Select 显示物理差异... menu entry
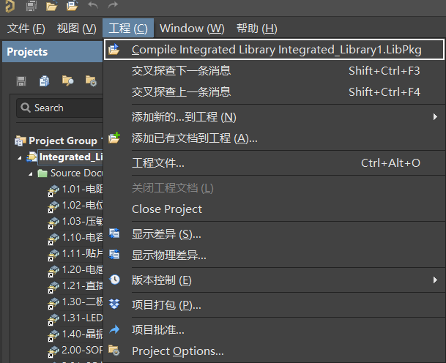This screenshot has width=446, height=363. [274, 255]
